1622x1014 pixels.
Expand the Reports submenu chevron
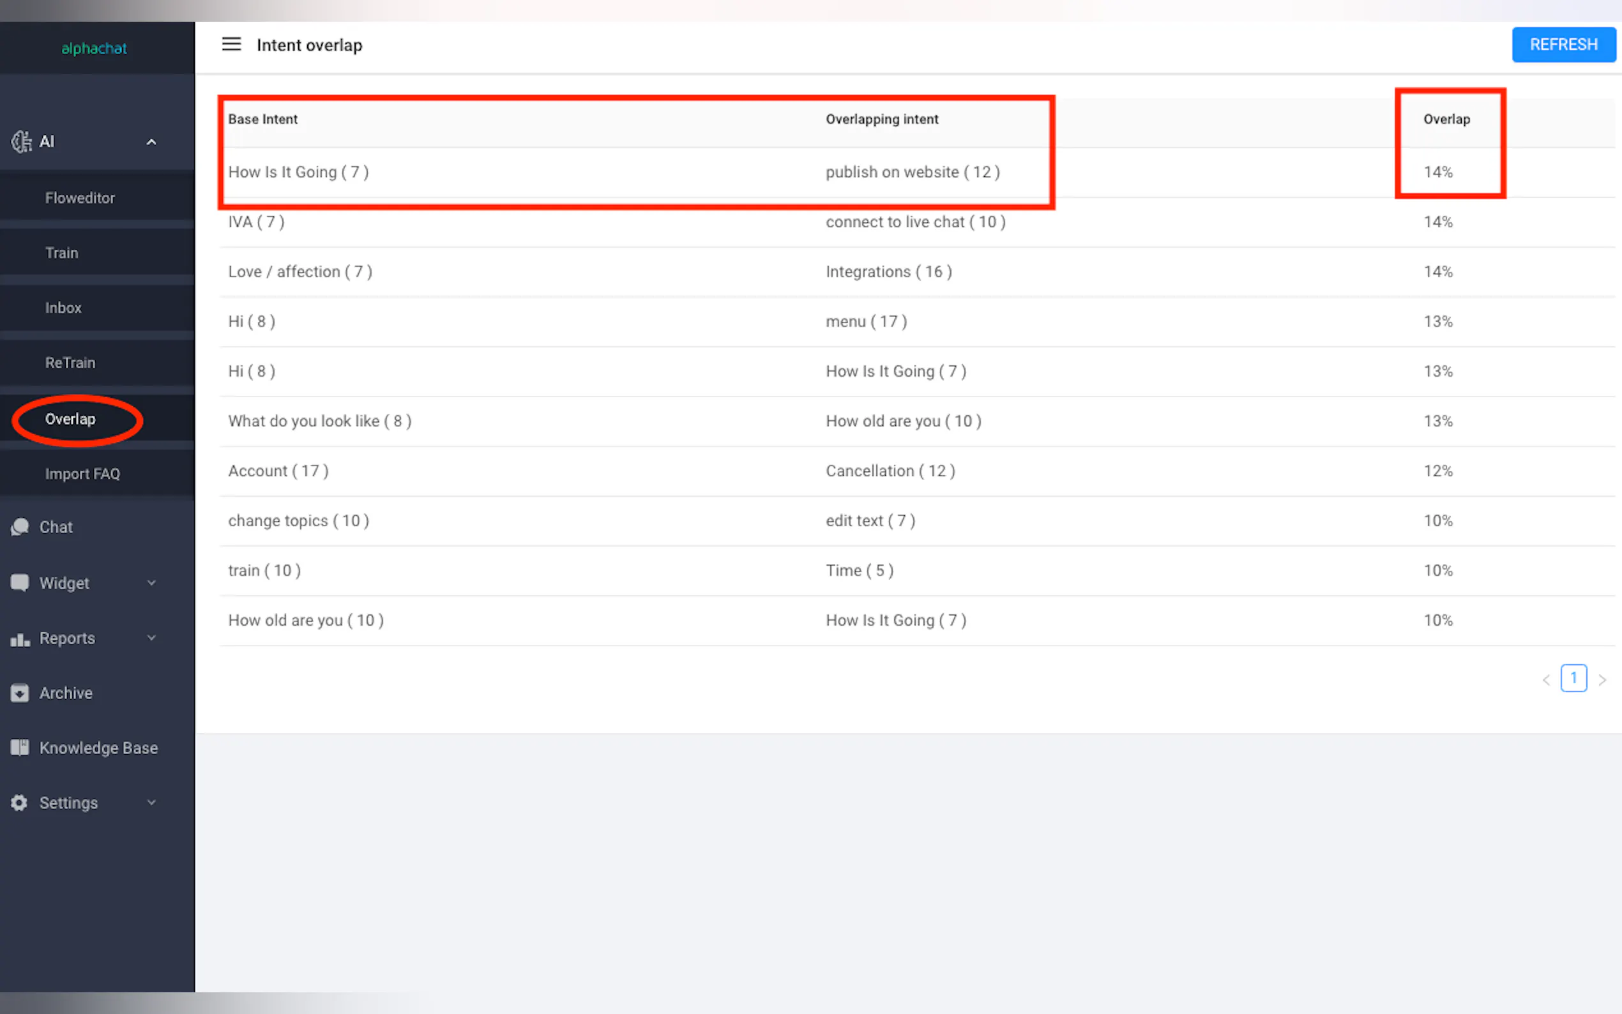(151, 638)
